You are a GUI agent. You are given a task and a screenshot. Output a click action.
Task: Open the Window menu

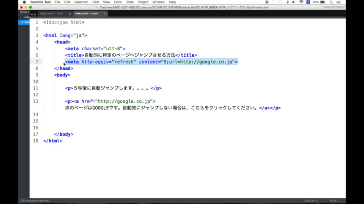(158, 2)
